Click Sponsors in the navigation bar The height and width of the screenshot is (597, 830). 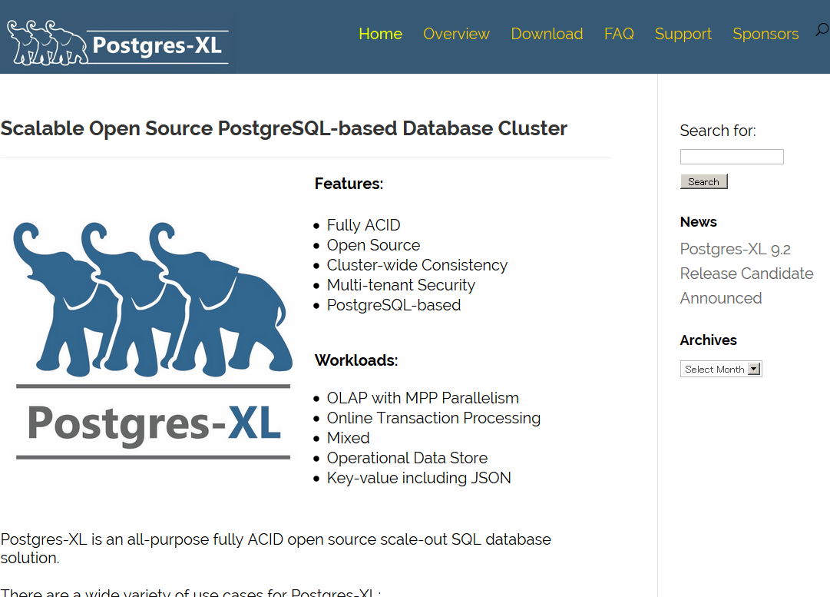pyautogui.click(x=766, y=34)
